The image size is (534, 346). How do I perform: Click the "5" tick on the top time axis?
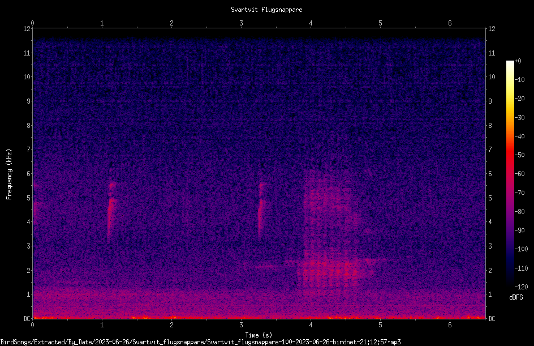(380, 23)
